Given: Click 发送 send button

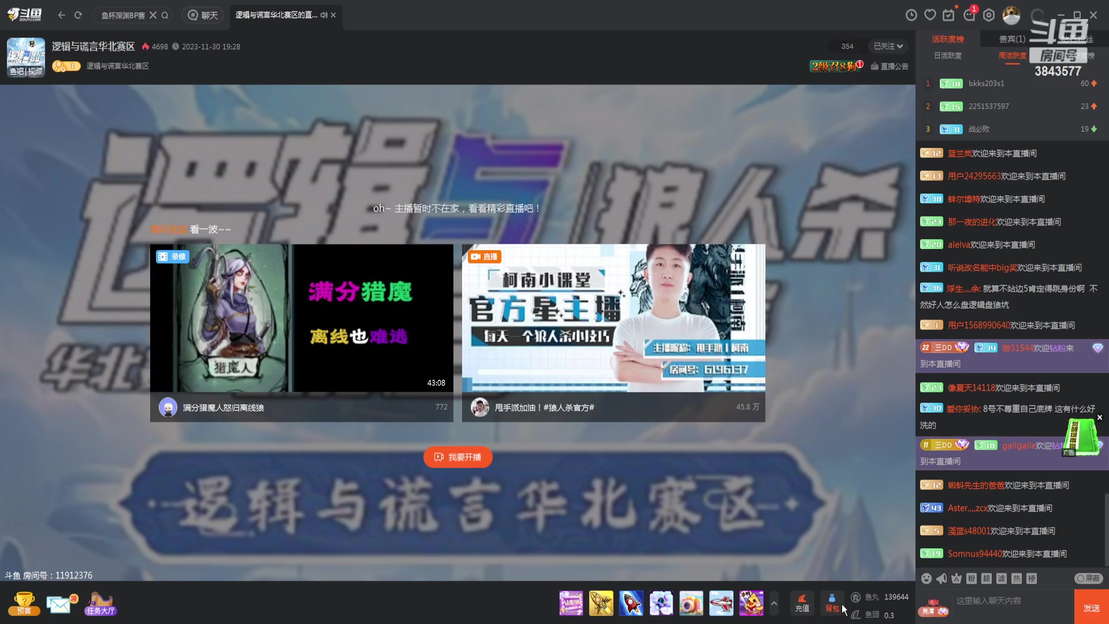Looking at the screenshot, I should 1092,607.
